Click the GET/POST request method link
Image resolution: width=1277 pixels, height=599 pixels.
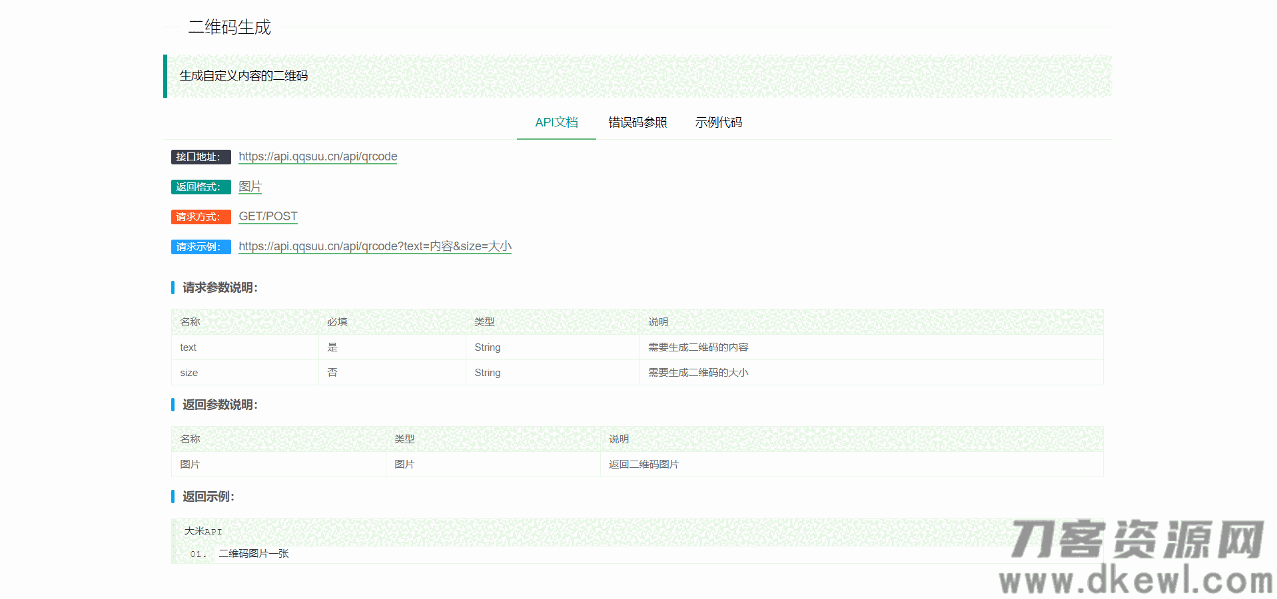click(x=268, y=216)
